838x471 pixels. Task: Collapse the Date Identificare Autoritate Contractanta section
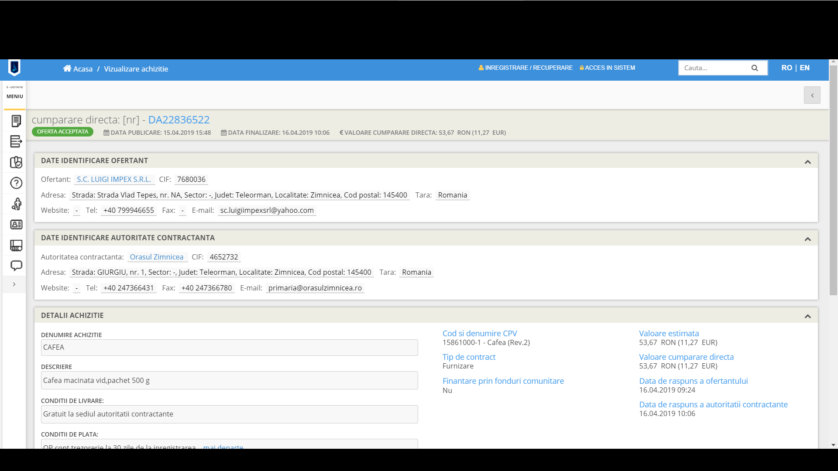(807, 239)
